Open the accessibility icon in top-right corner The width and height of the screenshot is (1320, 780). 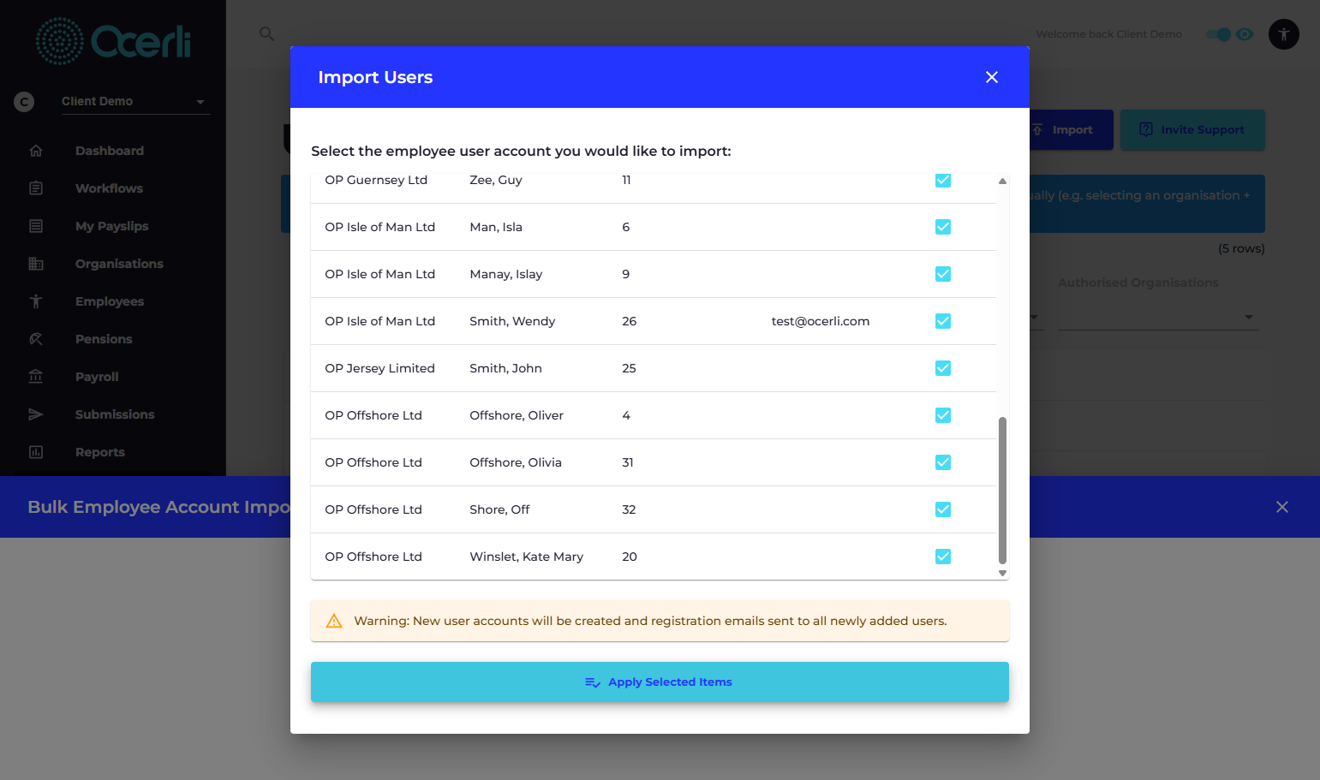[x=1283, y=34]
